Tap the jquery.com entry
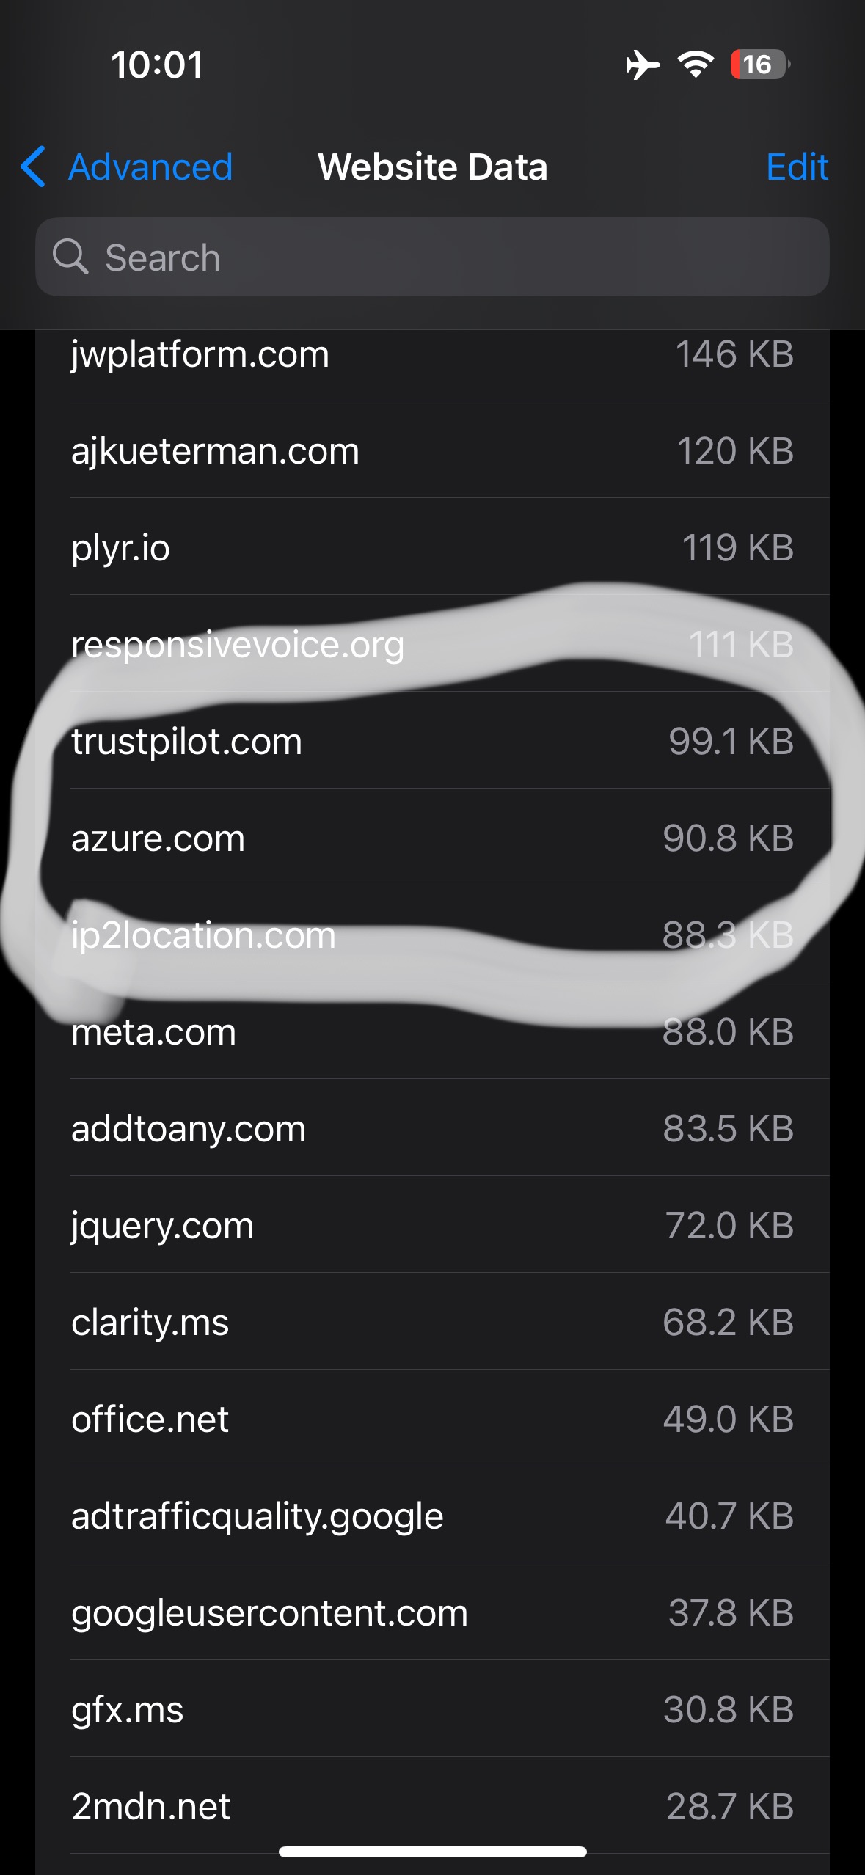This screenshot has height=1875, width=865. (432, 1225)
